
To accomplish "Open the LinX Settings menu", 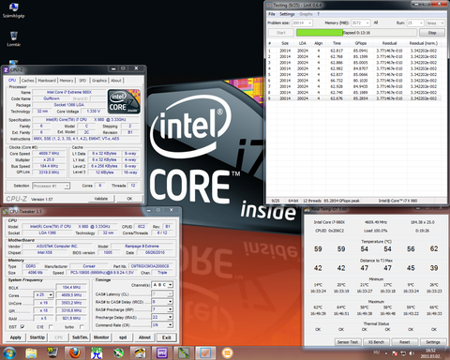I will coord(287,14).
